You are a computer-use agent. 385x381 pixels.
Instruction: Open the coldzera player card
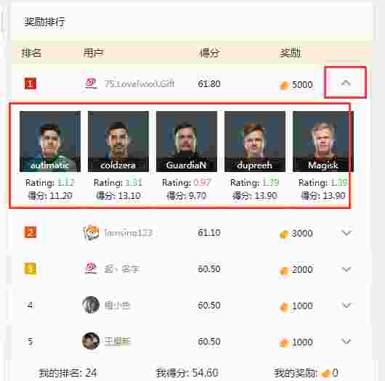118,142
